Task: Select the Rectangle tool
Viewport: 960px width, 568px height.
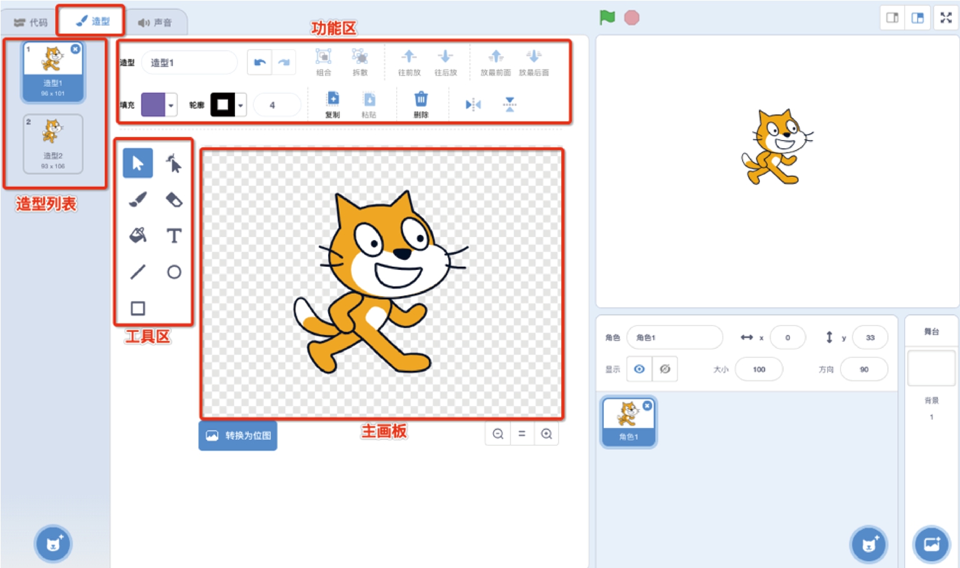Action: pyautogui.click(x=137, y=308)
